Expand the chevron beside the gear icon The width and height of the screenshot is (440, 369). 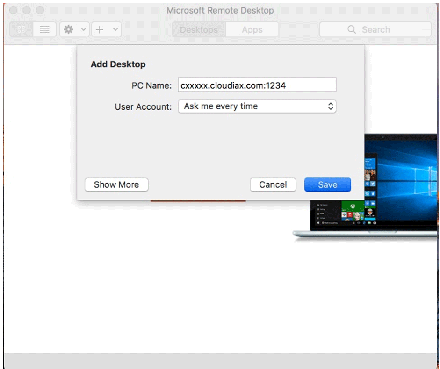(83, 29)
